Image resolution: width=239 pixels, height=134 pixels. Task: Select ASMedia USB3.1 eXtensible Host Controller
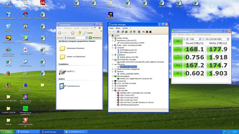135,93
